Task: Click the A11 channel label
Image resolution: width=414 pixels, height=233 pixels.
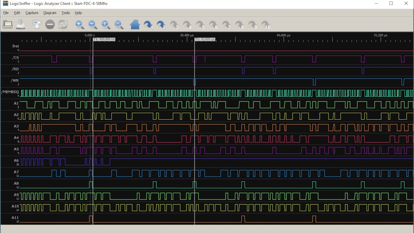Action: tap(15, 218)
